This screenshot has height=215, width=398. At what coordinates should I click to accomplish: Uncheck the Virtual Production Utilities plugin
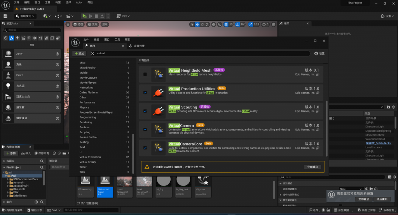(x=145, y=93)
